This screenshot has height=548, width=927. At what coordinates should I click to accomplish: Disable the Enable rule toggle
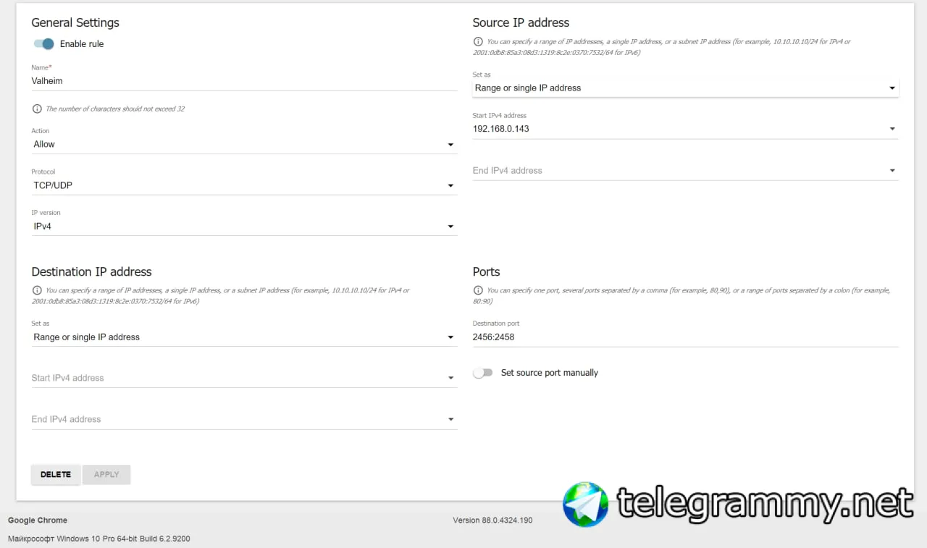pos(43,43)
